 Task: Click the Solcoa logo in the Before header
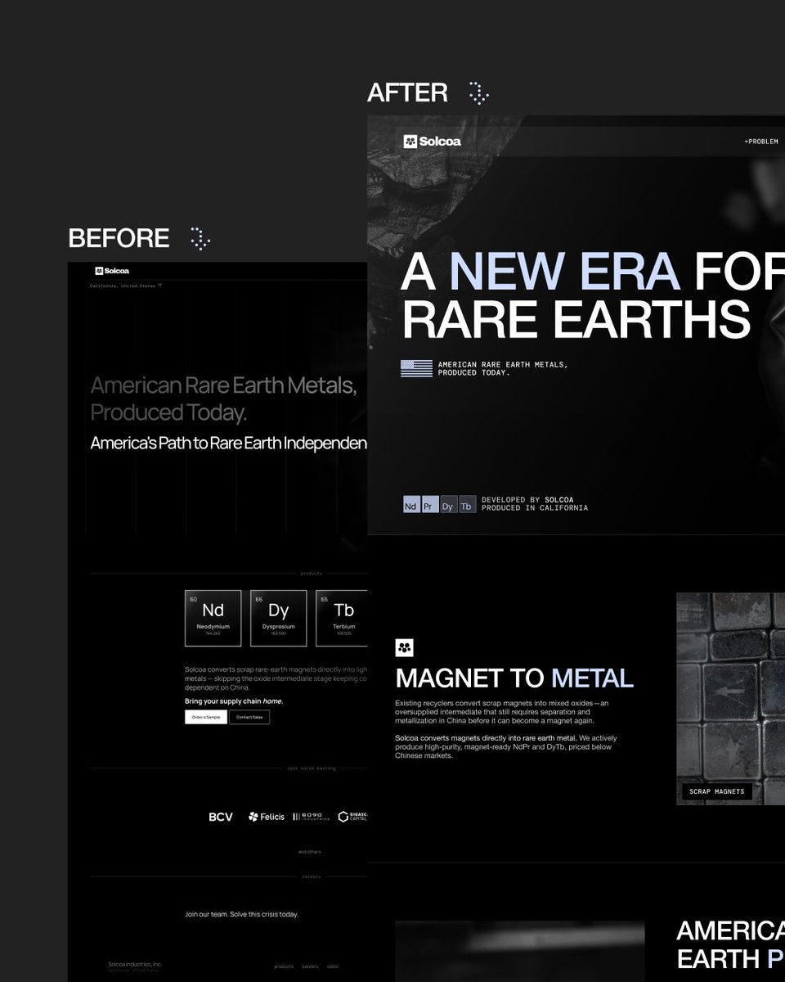[112, 271]
